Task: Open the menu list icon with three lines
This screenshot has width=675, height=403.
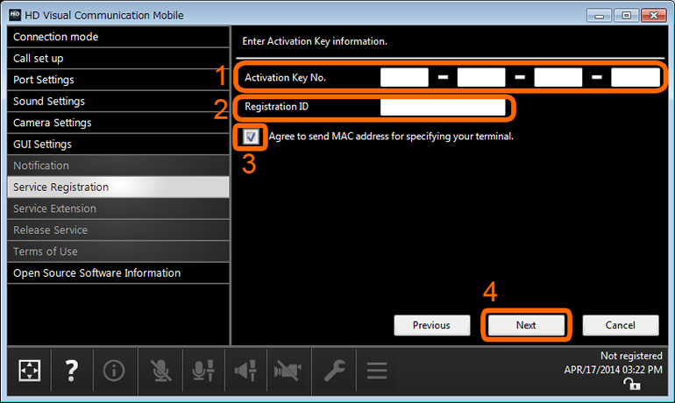Action: 377,371
